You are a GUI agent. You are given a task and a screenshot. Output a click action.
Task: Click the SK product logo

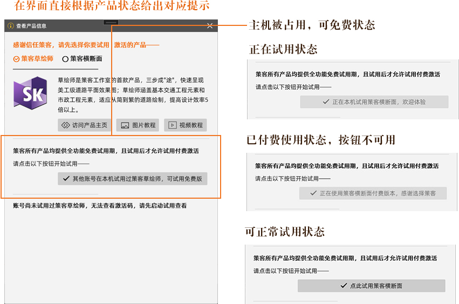(x=30, y=93)
